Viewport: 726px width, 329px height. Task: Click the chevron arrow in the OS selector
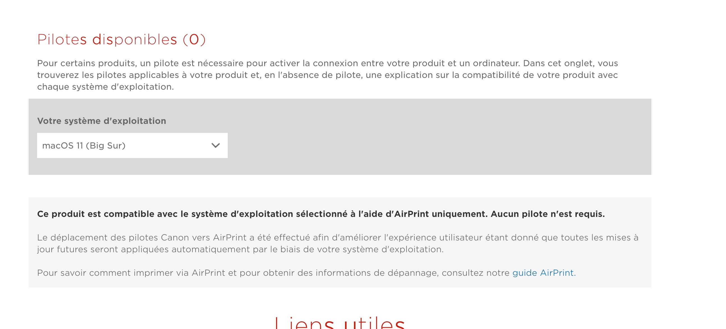(216, 145)
